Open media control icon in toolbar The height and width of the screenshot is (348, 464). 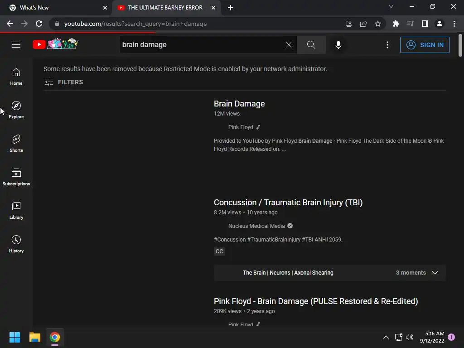pyautogui.click(x=410, y=24)
